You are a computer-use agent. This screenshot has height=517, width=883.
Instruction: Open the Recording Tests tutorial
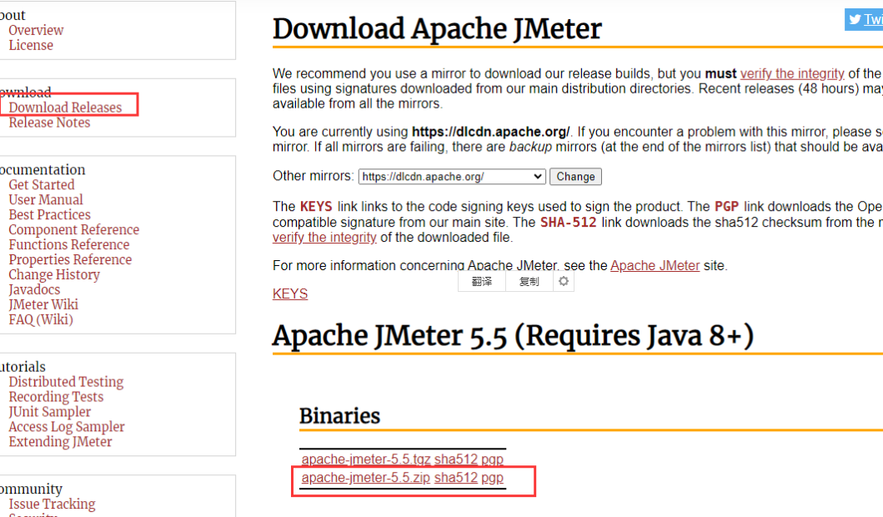pyautogui.click(x=57, y=397)
